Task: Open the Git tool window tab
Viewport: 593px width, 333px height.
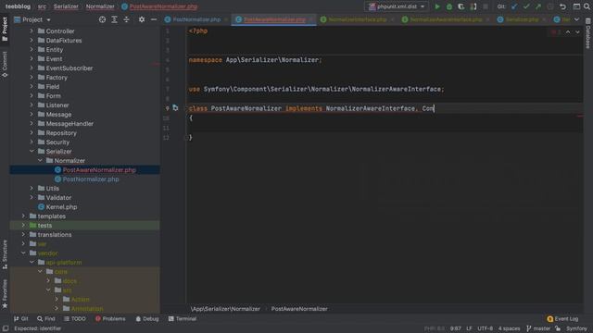Action: coord(21,318)
